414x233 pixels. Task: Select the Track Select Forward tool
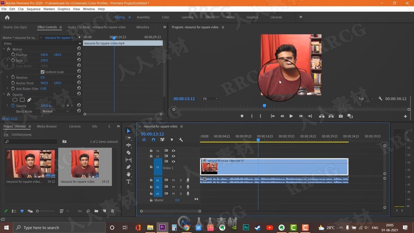pos(128,138)
